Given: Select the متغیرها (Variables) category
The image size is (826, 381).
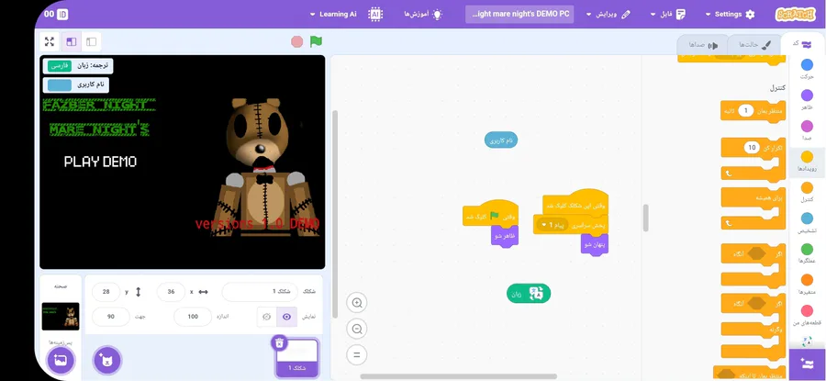Looking at the screenshot, I should point(807,284).
